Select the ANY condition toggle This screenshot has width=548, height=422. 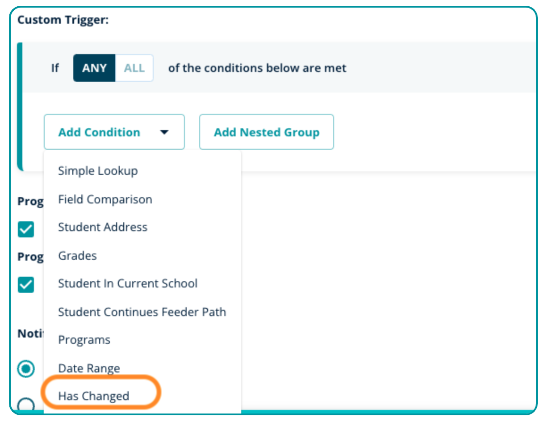pyautogui.click(x=94, y=68)
